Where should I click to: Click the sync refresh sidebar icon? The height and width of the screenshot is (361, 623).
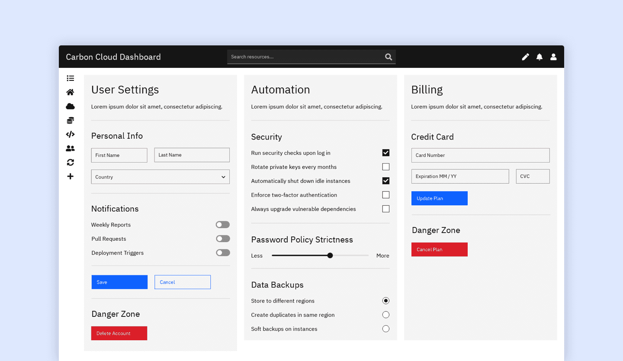70,163
